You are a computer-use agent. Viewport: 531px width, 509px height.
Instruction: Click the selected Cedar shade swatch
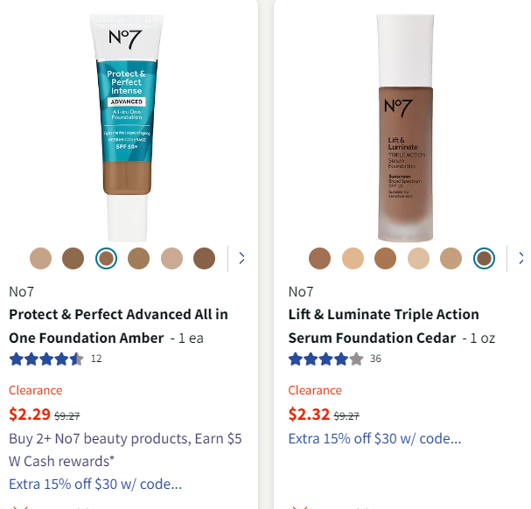(x=484, y=258)
